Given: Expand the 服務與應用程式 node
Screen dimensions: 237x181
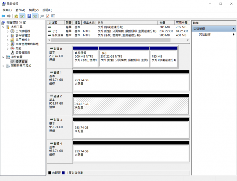Looking at the screenshot, I should click(3, 66).
